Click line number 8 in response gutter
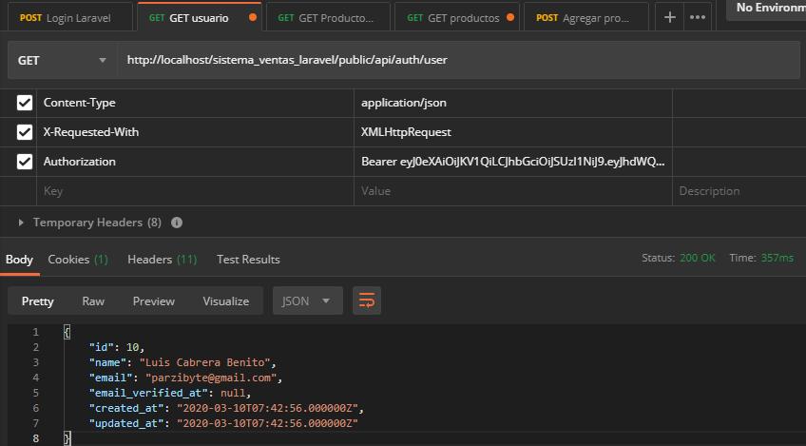806x446 pixels. coord(35,438)
